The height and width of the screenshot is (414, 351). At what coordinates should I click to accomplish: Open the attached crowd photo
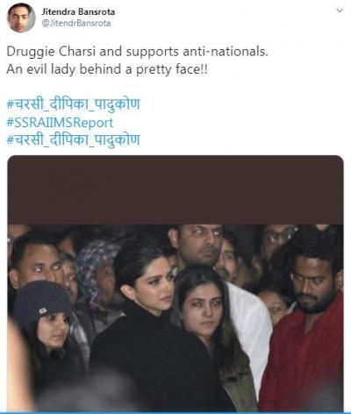click(175, 283)
